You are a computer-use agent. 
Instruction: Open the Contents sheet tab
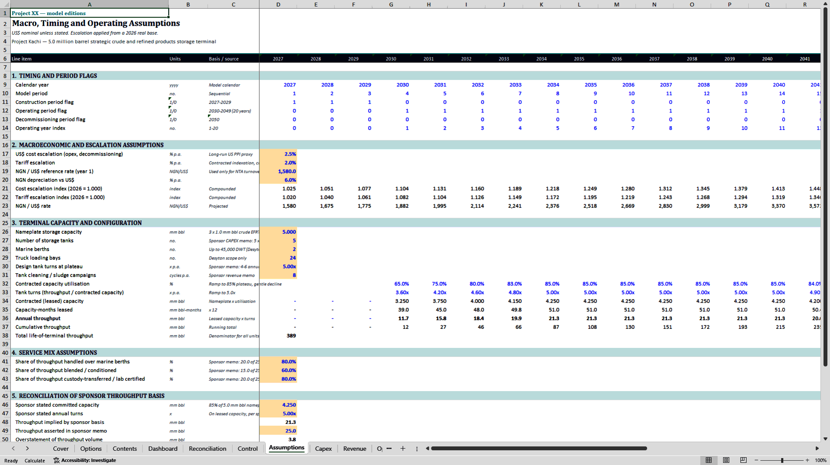coord(125,449)
